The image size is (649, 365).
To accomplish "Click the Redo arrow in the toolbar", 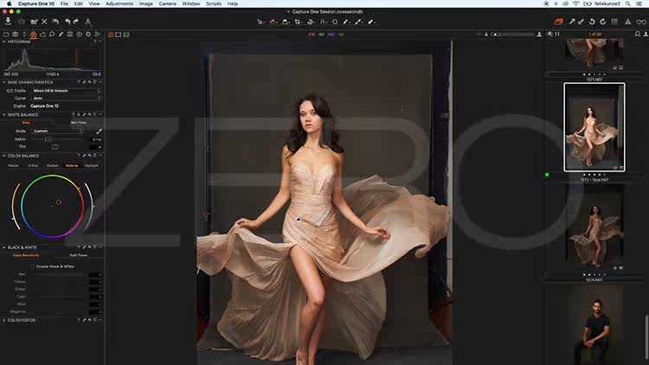I will pos(76,22).
